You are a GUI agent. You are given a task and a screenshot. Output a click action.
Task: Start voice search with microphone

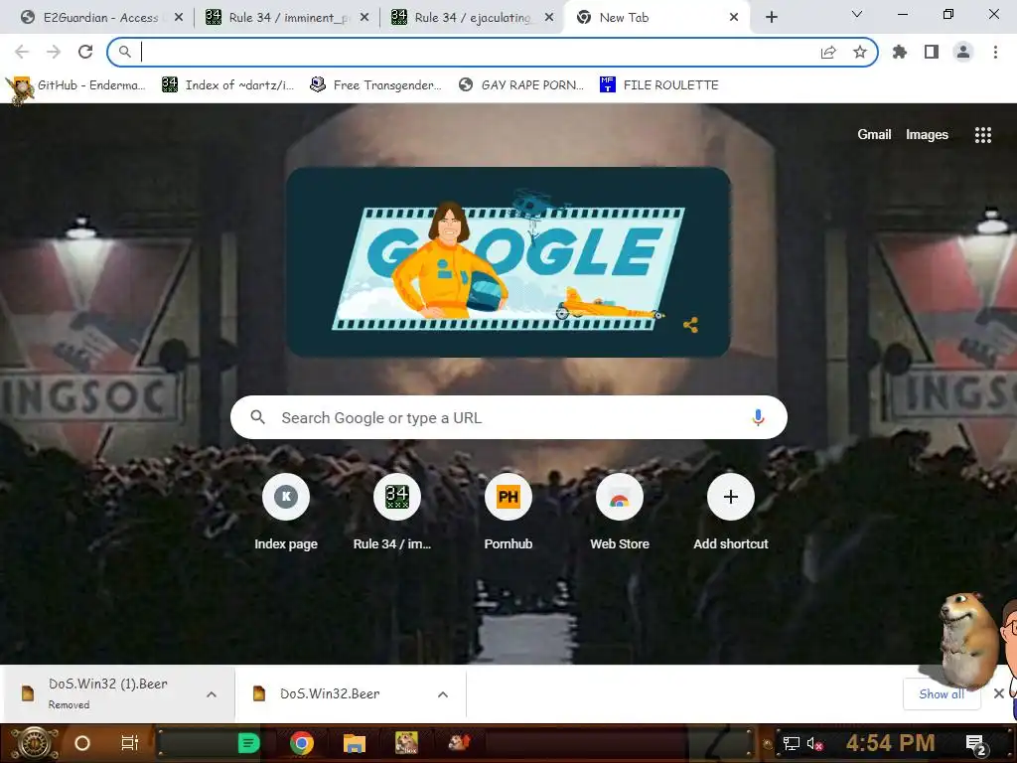(x=758, y=418)
